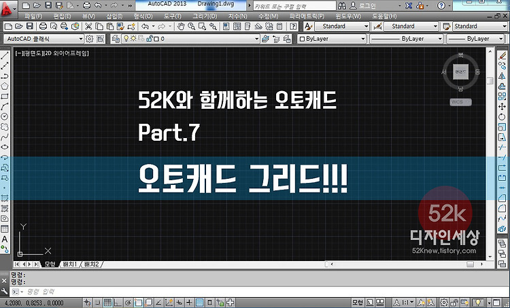Toggle layer 0 lock icon
510x308 pixels.
(150, 39)
